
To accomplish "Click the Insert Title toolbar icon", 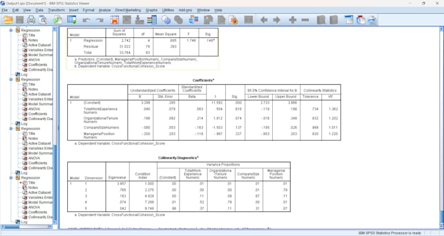I will point(360,20).
